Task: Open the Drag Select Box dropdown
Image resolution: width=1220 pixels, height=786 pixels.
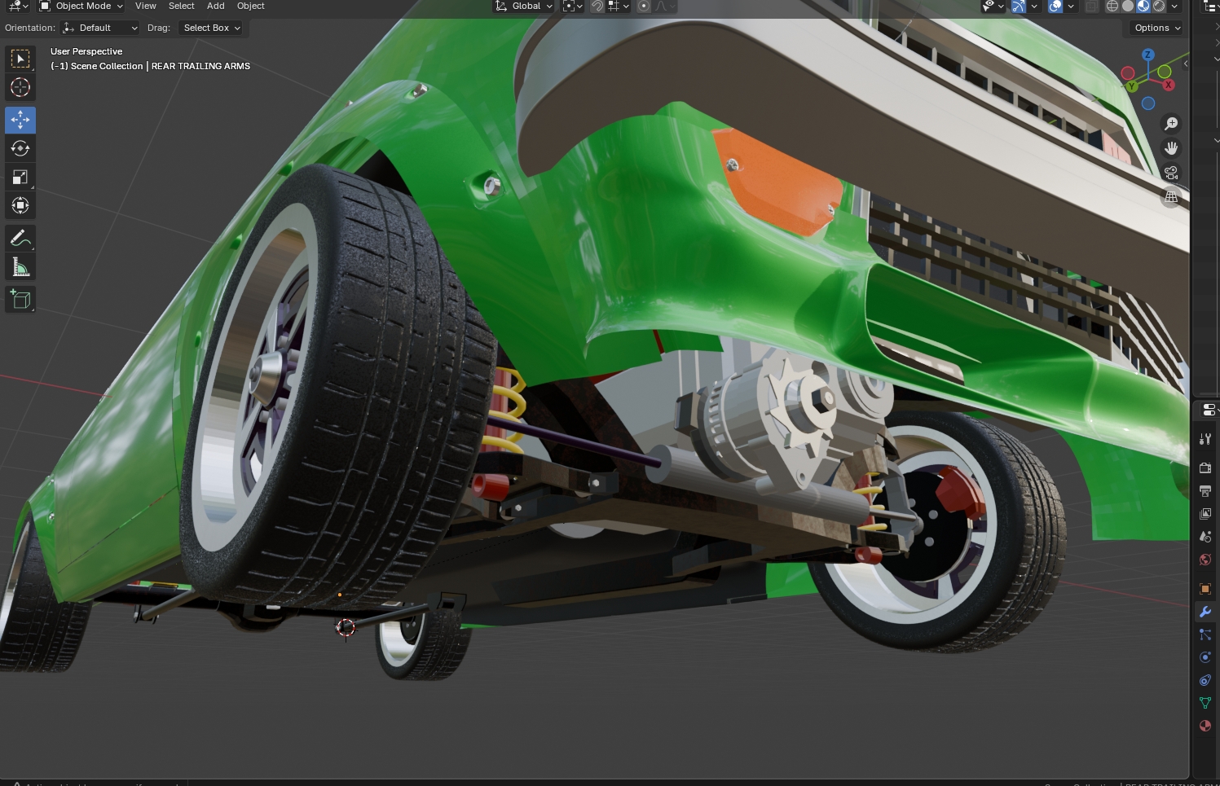Action: 211,28
